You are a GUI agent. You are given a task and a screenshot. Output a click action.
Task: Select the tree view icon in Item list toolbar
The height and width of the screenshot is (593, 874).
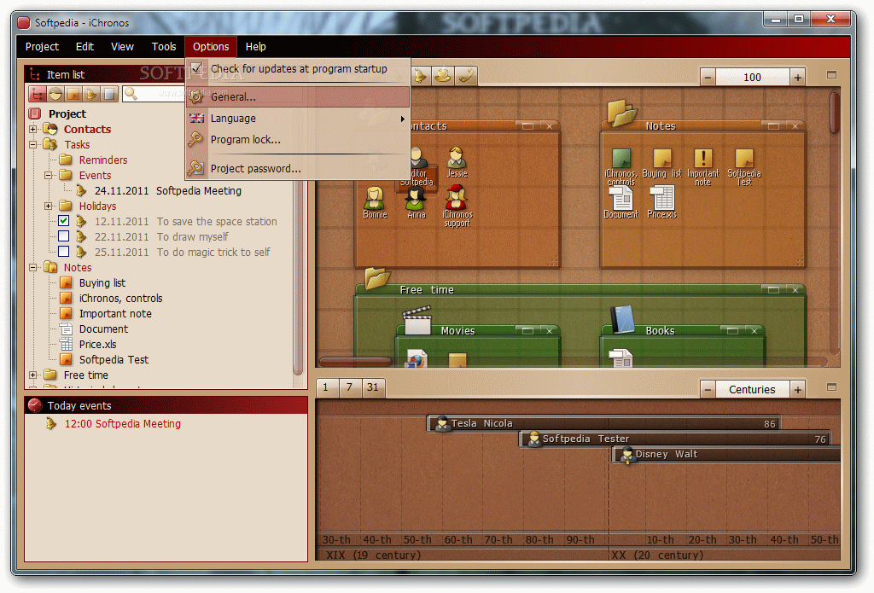(x=38, y=94)
